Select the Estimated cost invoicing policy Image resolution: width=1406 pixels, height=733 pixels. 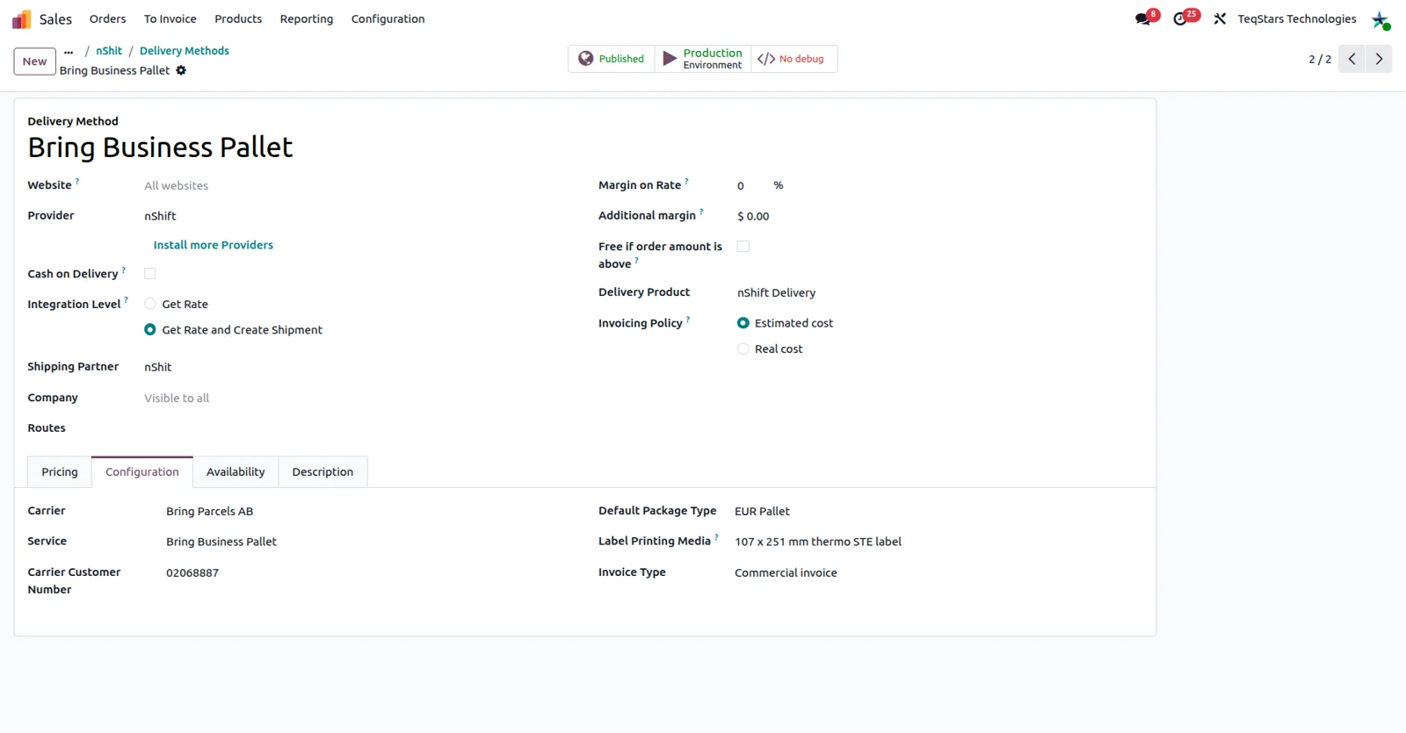pyautogui.click(x=743, y=323)
